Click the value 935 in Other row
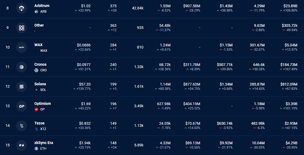 tap(140, 28)
